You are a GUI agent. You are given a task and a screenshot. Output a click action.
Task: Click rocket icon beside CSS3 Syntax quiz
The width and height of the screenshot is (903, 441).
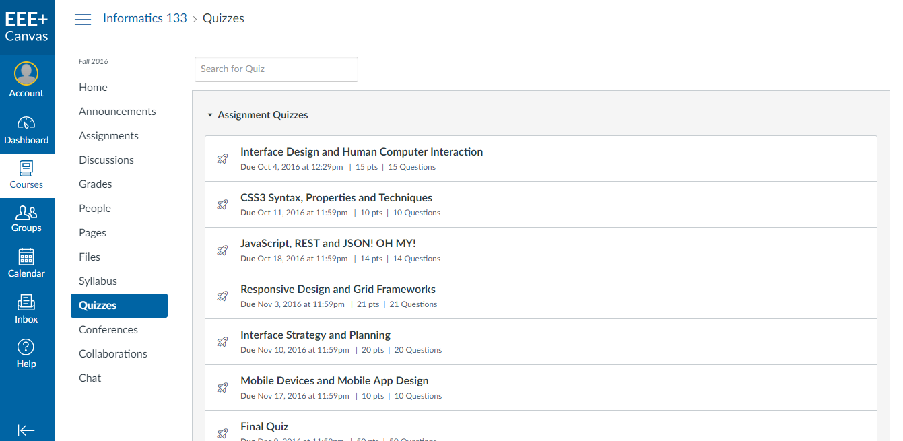click(x=222, y=205)
